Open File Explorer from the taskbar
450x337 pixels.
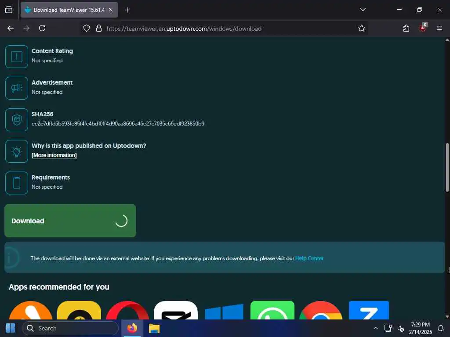pos(154,328)
